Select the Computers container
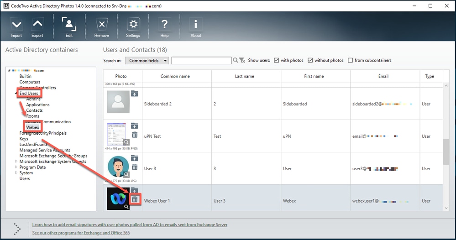Screen dimensions: 456x240 click(x=30, y=82)
